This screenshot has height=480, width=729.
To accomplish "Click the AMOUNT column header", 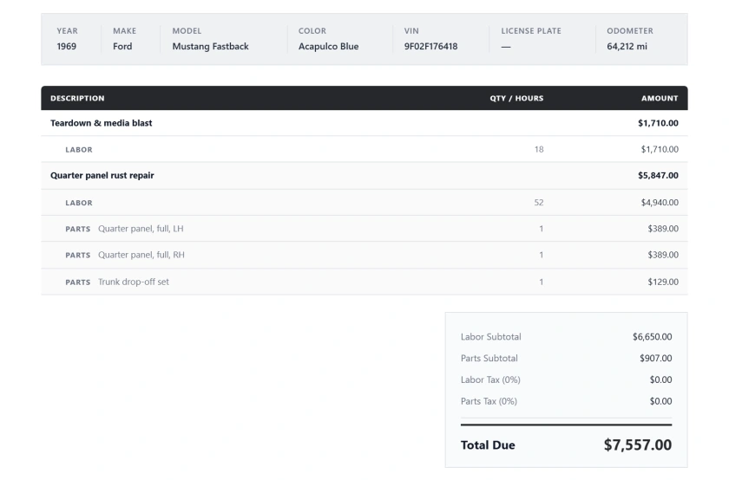I will [x=660, y=99].
